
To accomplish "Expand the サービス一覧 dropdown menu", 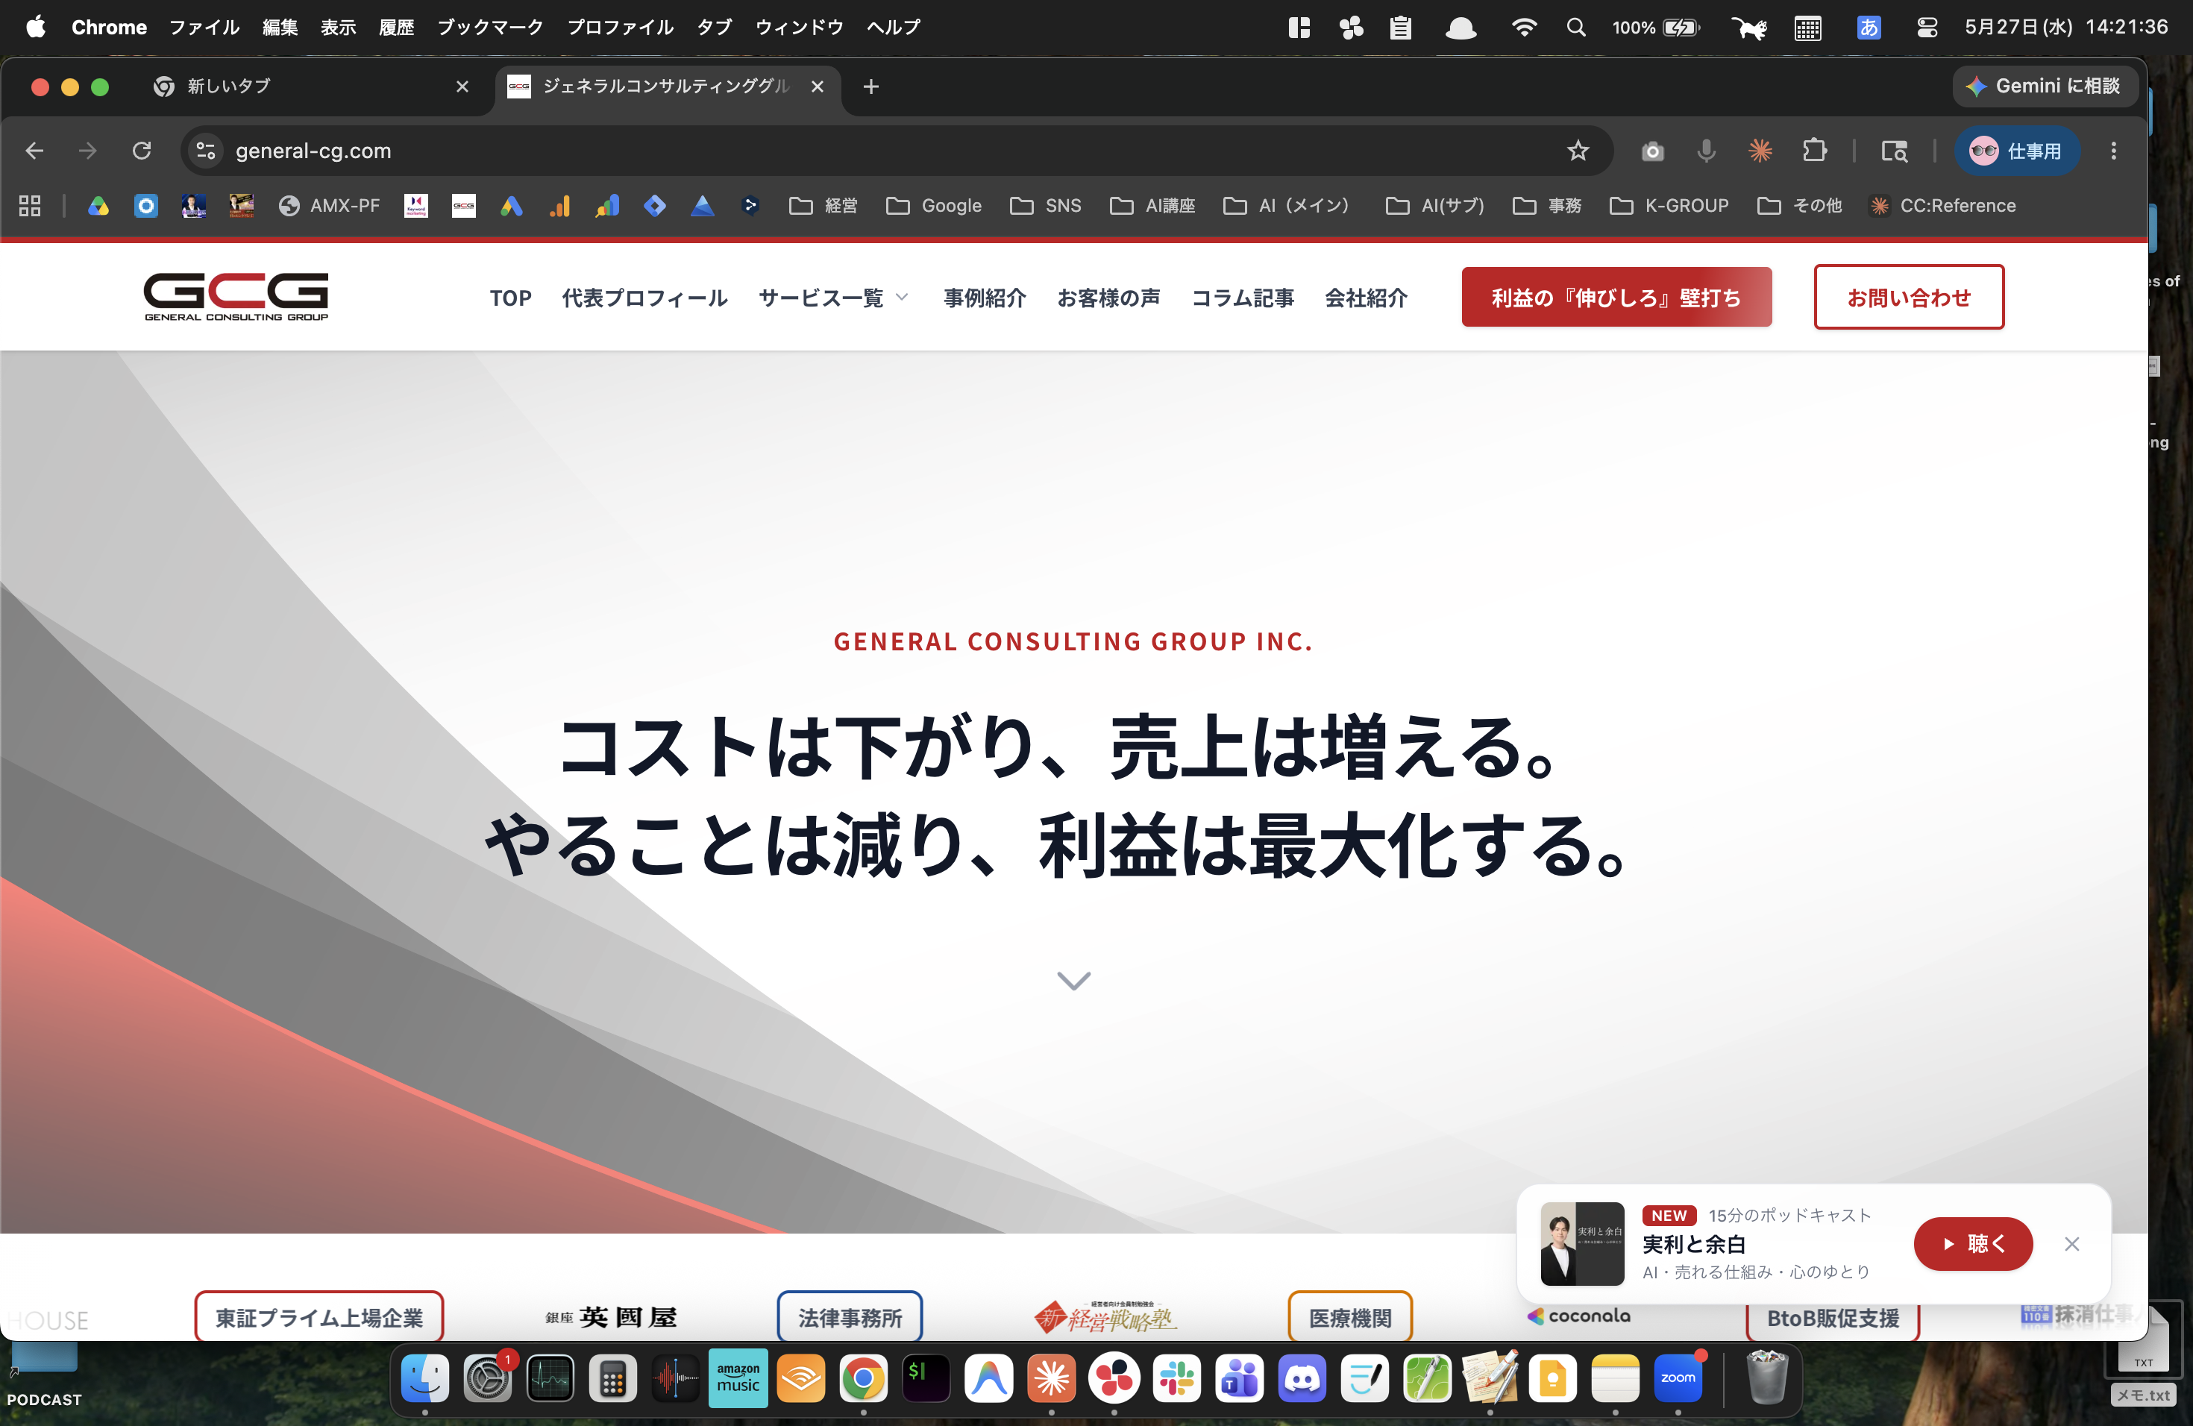I will click(833, 298).
